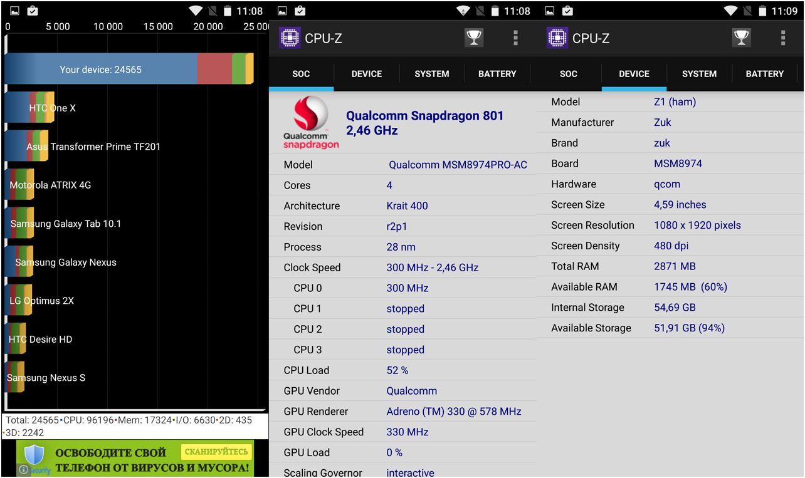Select the DEVICE tab on the SOC screen
This screenshot has width=805, height=478.
[366, 74]
